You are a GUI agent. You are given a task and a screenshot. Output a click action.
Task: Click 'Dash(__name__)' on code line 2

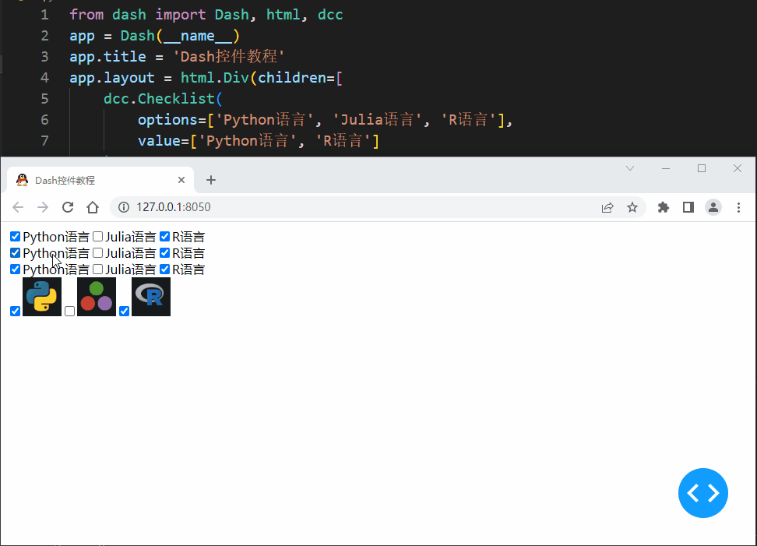pos(180,36)
